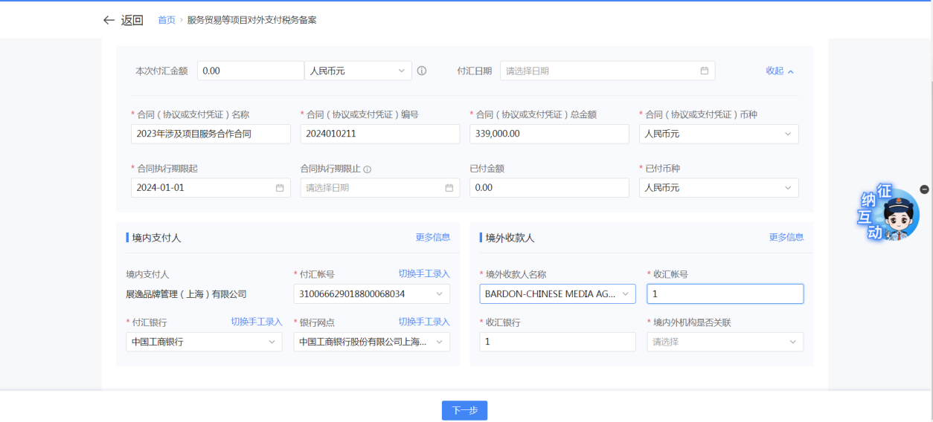The width and height of the screenshot is (933, 422).
Task: Select 境内外机构是否关联 dropdown
Action: coord(725,342)
